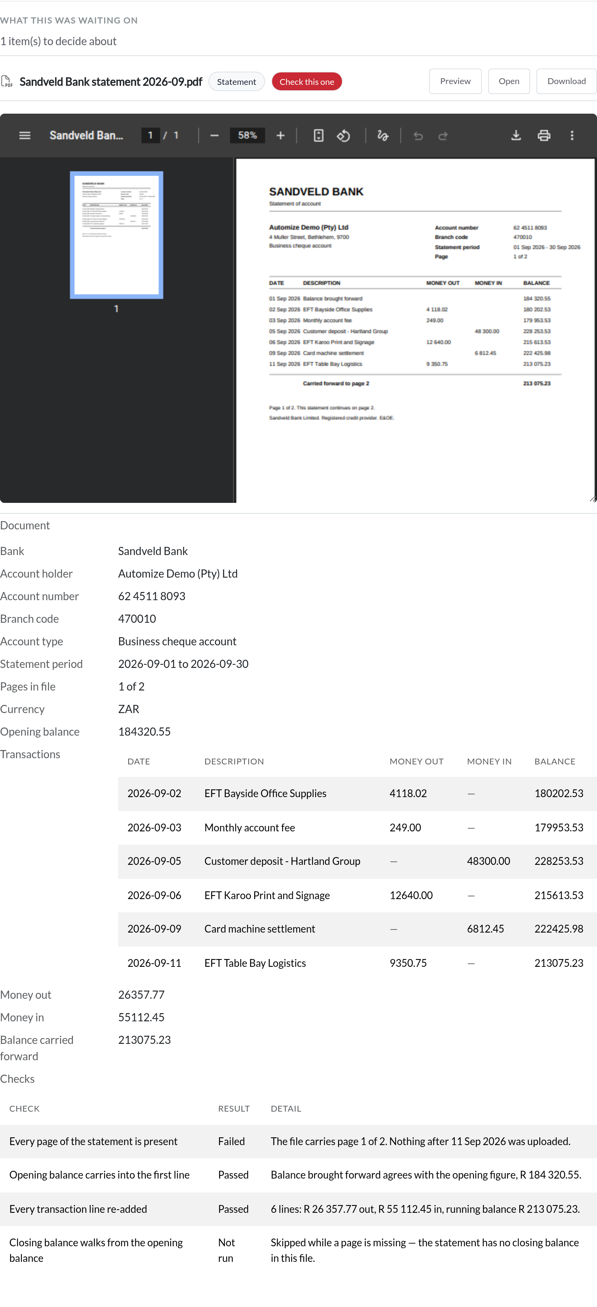Viewport: 597px width, 1307px height.
Task: Click the 58% zoom level field
Action: click(247, 135)
